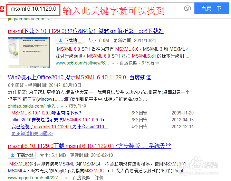Image resolution: width=231 pixels, height=181 pixels.
Task: Click 更多知道相关问题>> link
Action: click(32, 134)
